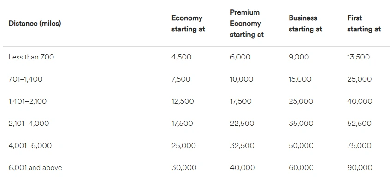Click the Economy starting at header
The image size is (390, 183).
188,24
